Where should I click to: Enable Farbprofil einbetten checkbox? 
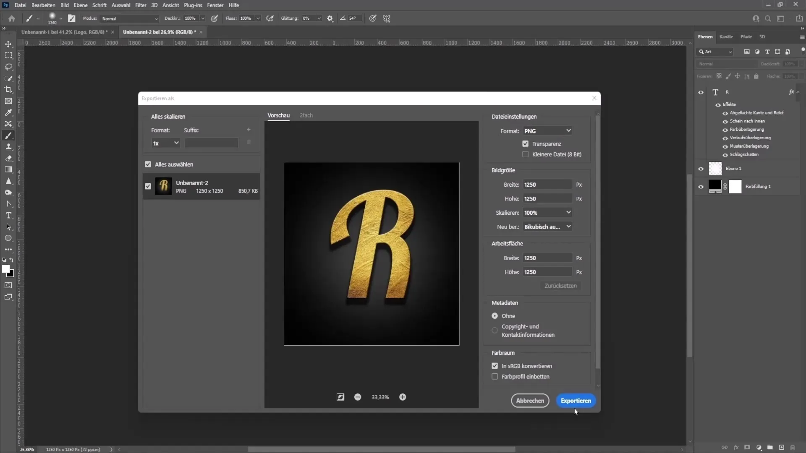[x=495, y=377]
